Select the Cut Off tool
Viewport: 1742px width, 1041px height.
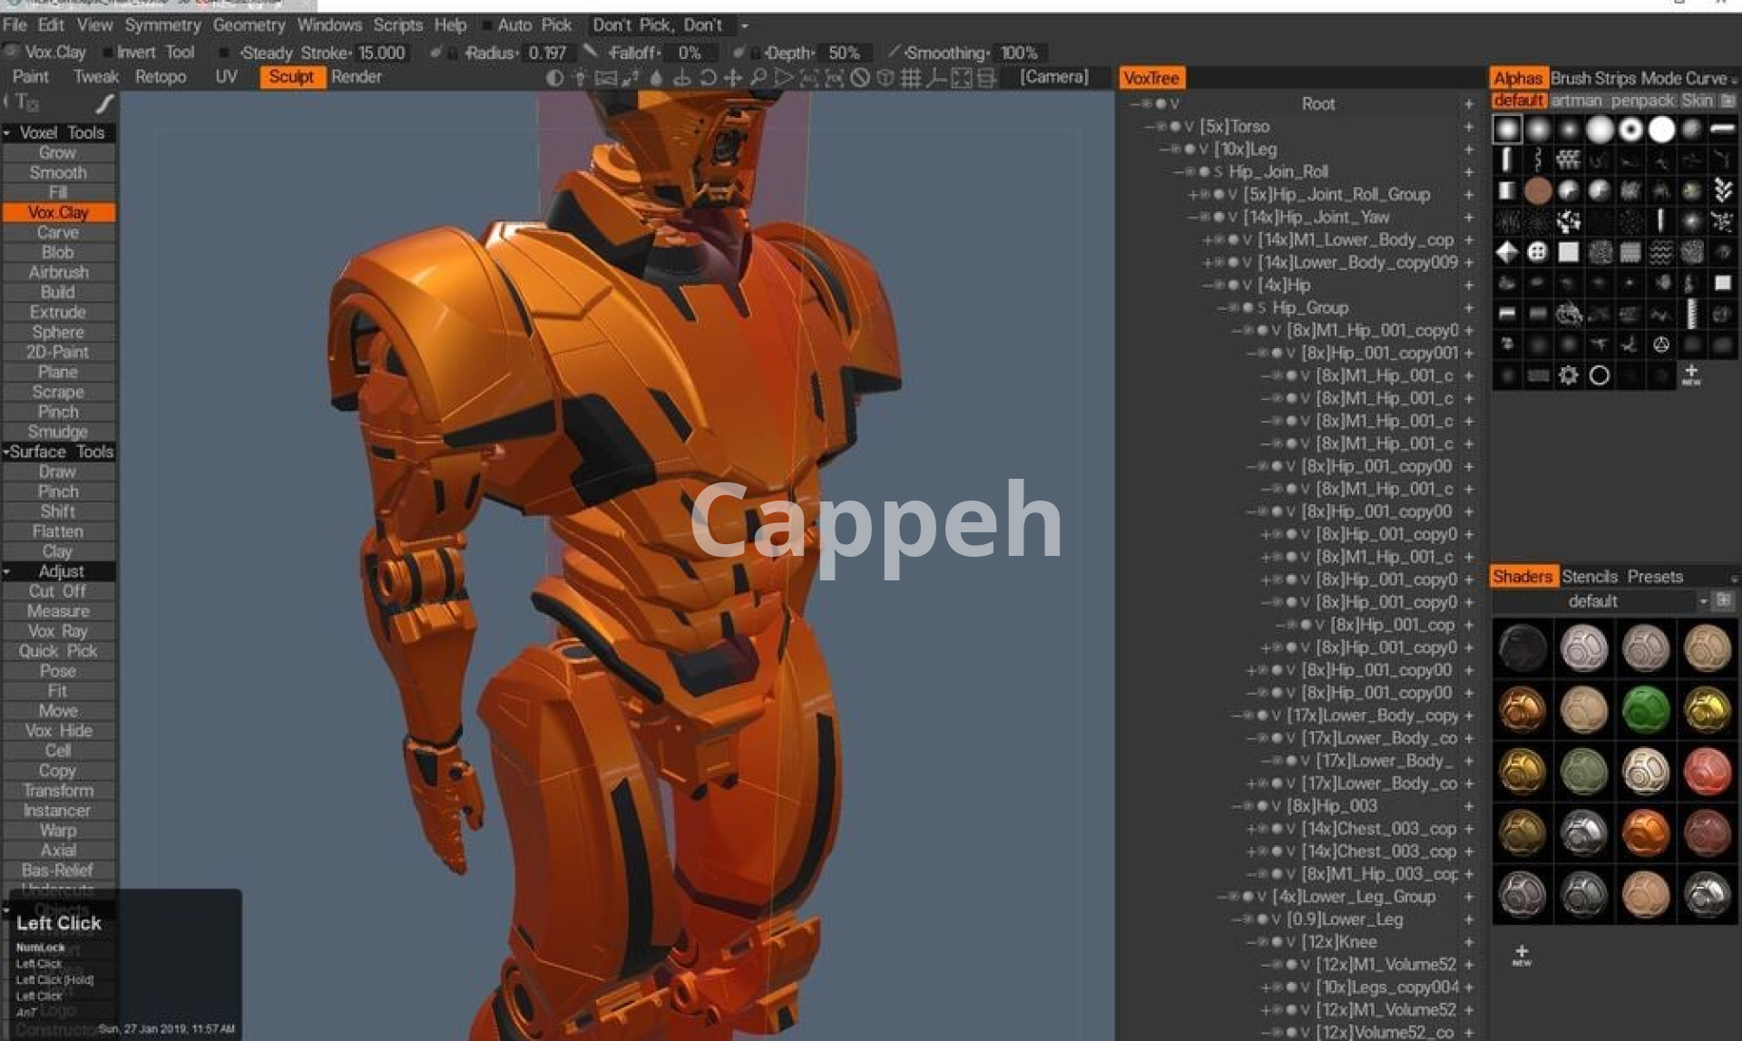pos(58,591)
